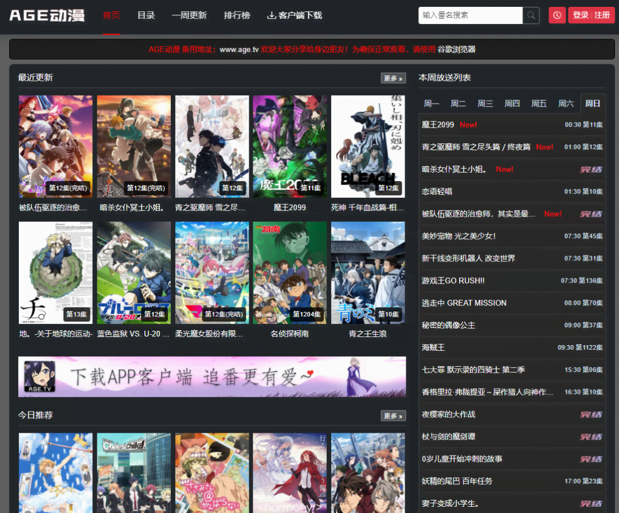Navigate to 一周更新 weekly updates
Image resolution: width=619 pixels, height=513 pixels.
tap(190, 15)
